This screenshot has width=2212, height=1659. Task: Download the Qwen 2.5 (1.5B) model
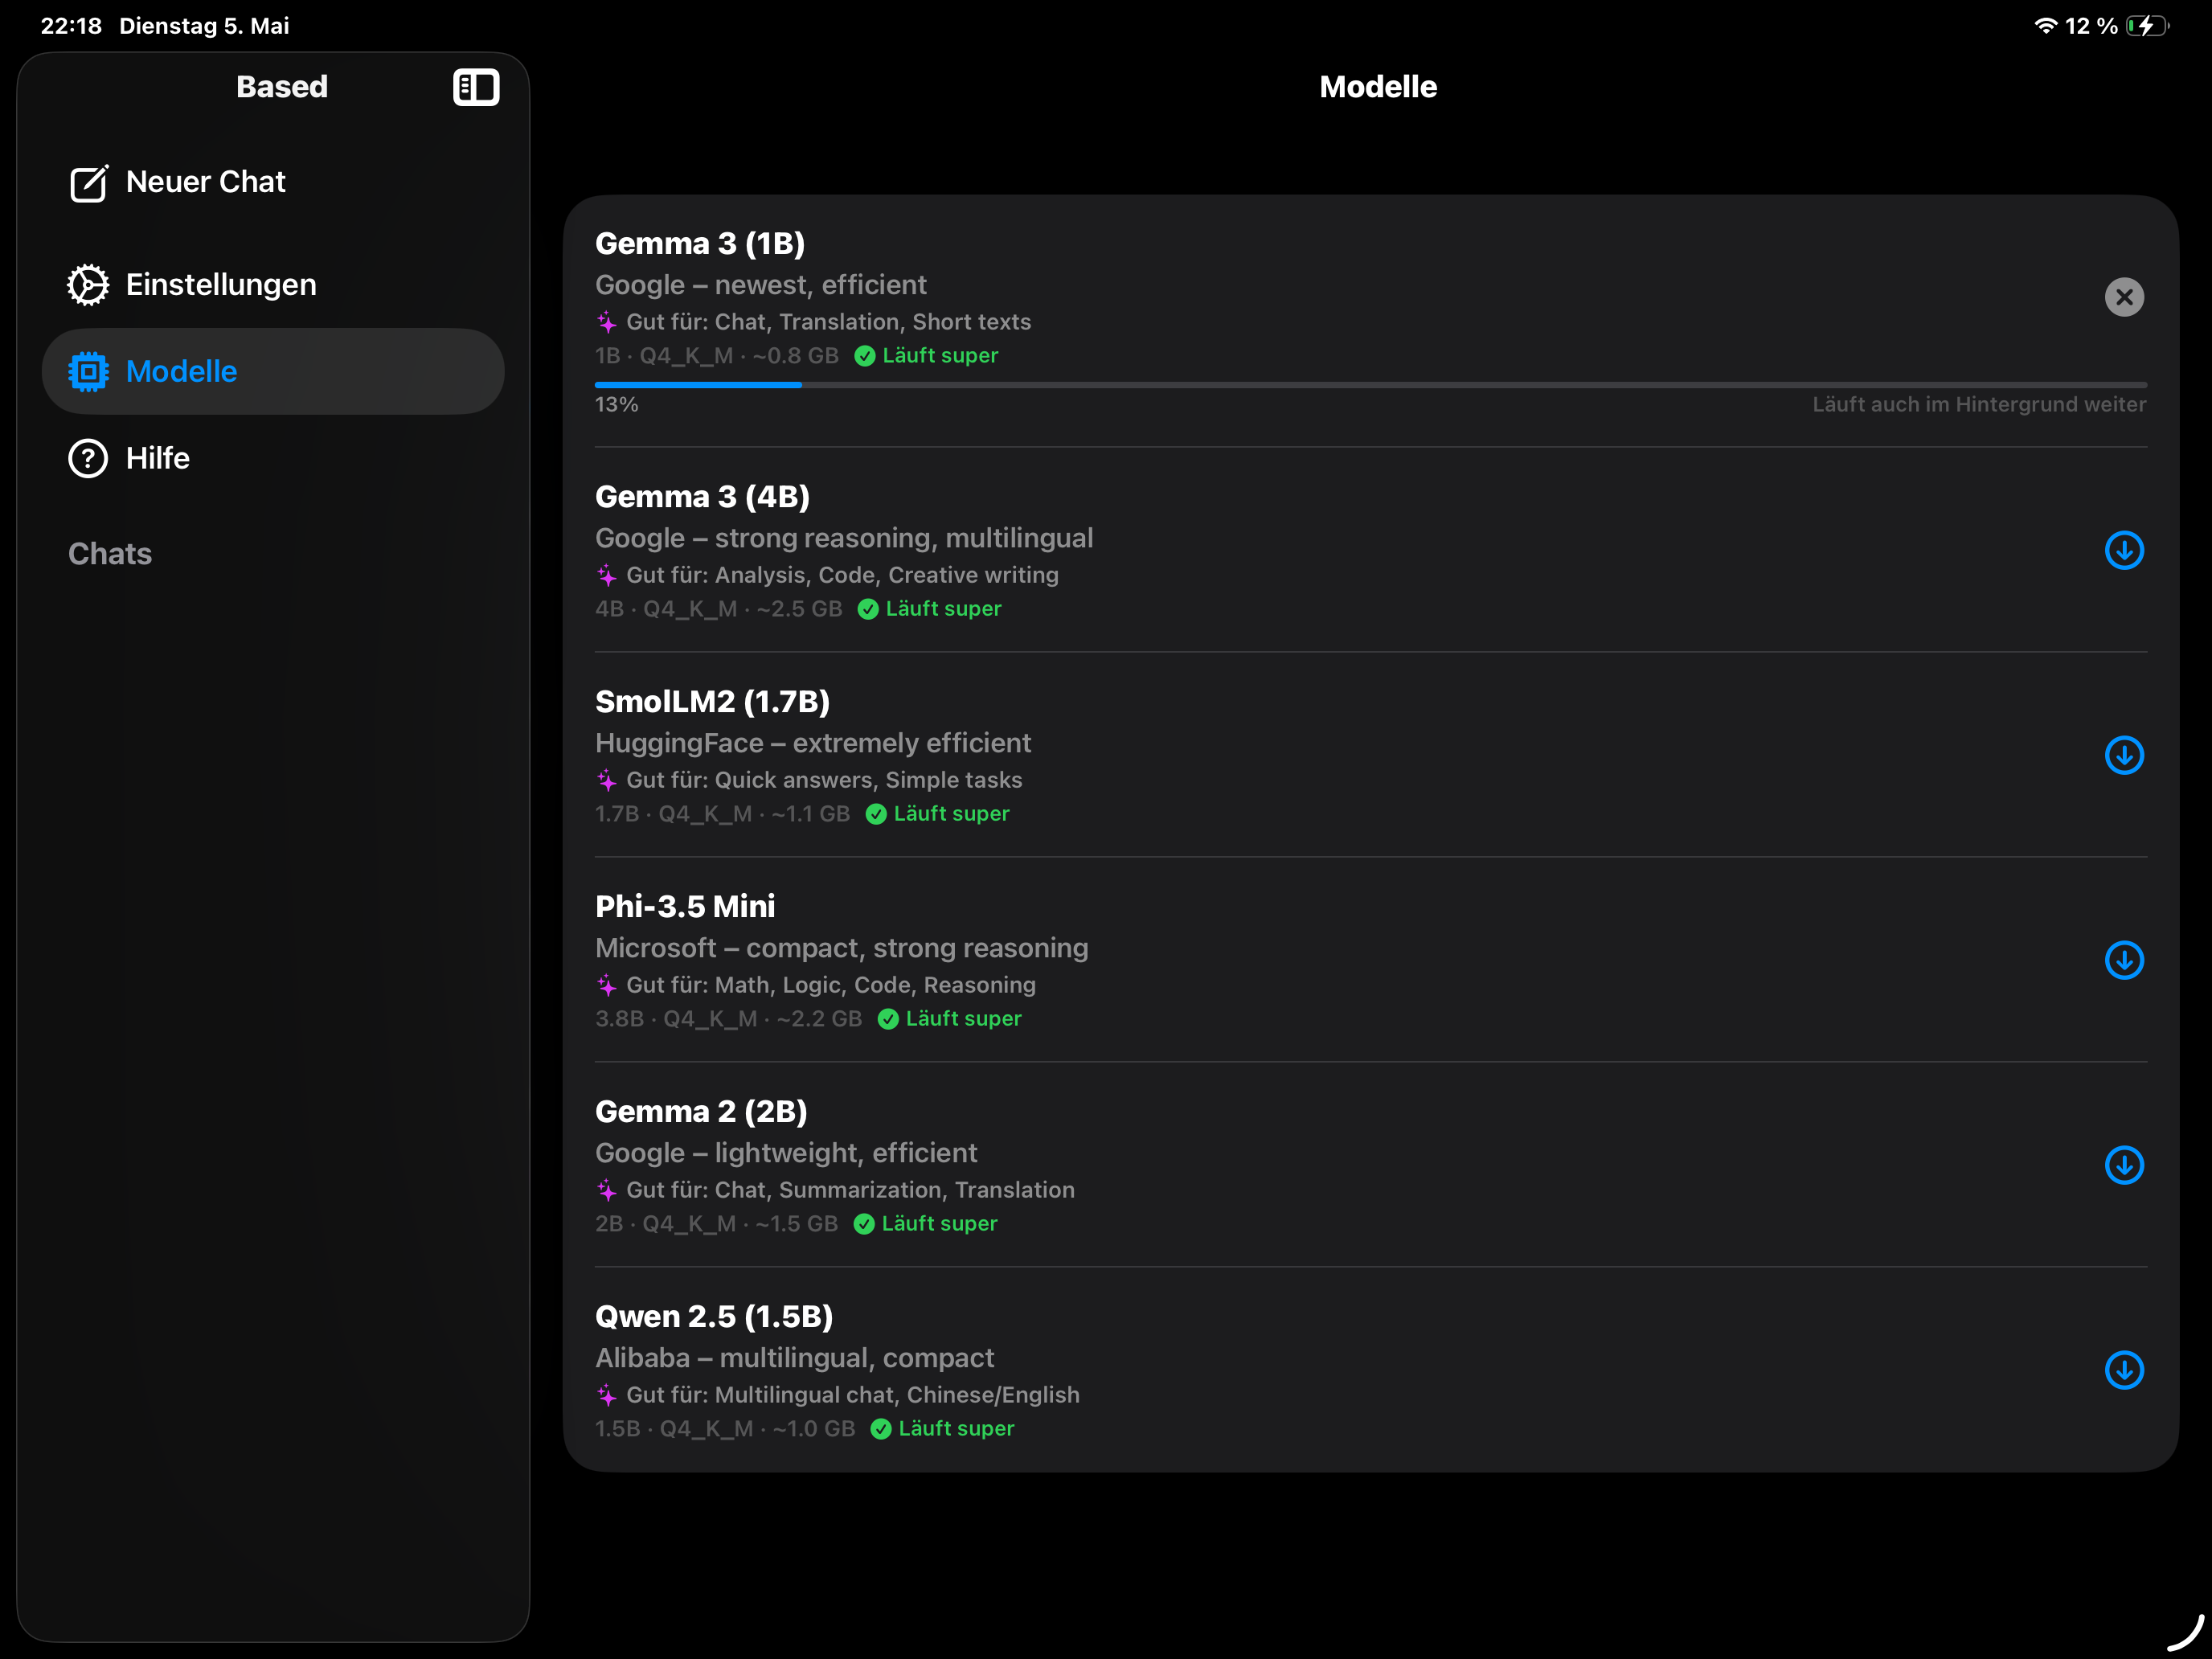click(x=2124, y=1370)
